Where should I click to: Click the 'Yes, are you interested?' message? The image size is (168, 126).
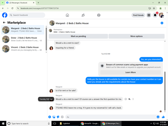(151, 59)
